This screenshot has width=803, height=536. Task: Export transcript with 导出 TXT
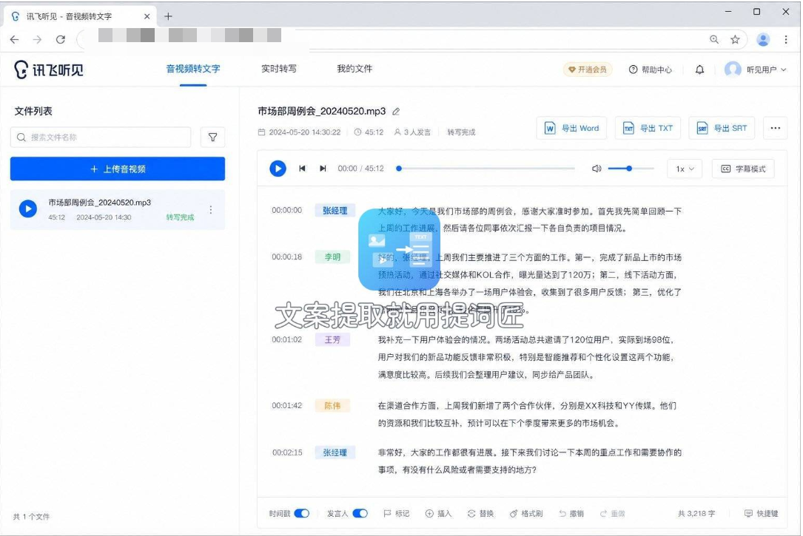[648, 128]
